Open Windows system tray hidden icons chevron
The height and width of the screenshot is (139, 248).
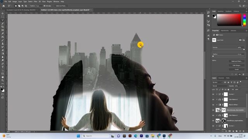point(211,136)
